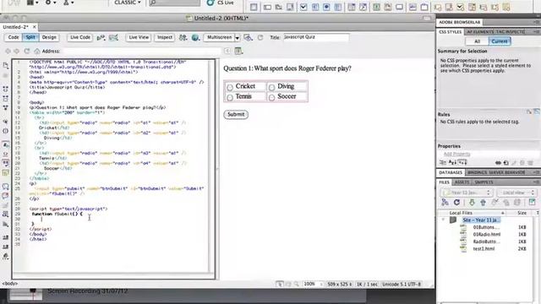Select the Diving radio button
541x304 pixels.
click(x=271, y=87)
